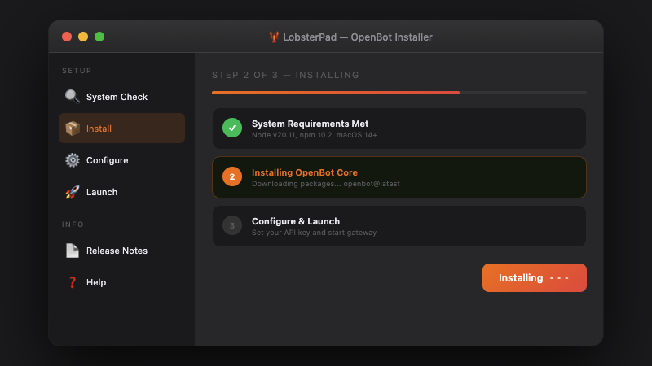Select the Installing OpenBot Core step card
Screen dimensions: 652x366
pos(399,177)
